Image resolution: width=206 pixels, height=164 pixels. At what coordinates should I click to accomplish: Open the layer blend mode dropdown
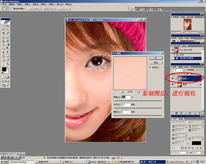(x=178, y=70)
